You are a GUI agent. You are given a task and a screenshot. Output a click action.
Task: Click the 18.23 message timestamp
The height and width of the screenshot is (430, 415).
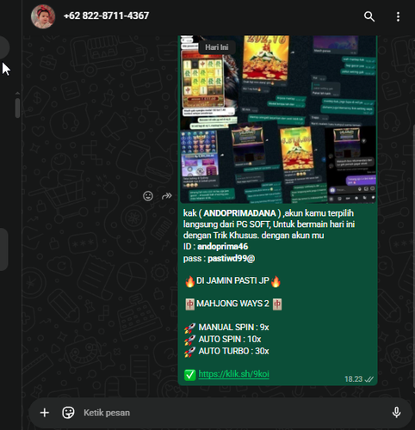tap(353, 379)
